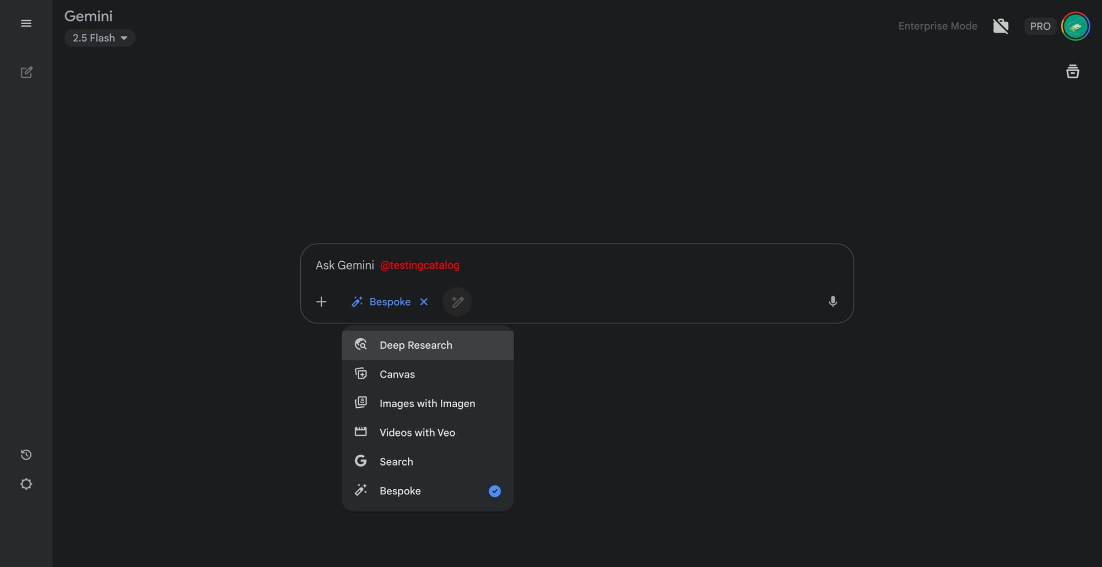Click the Gemini title text
Image resolution: width=1102 pixels, height=567 pixels.
click(x=88, y=16)
